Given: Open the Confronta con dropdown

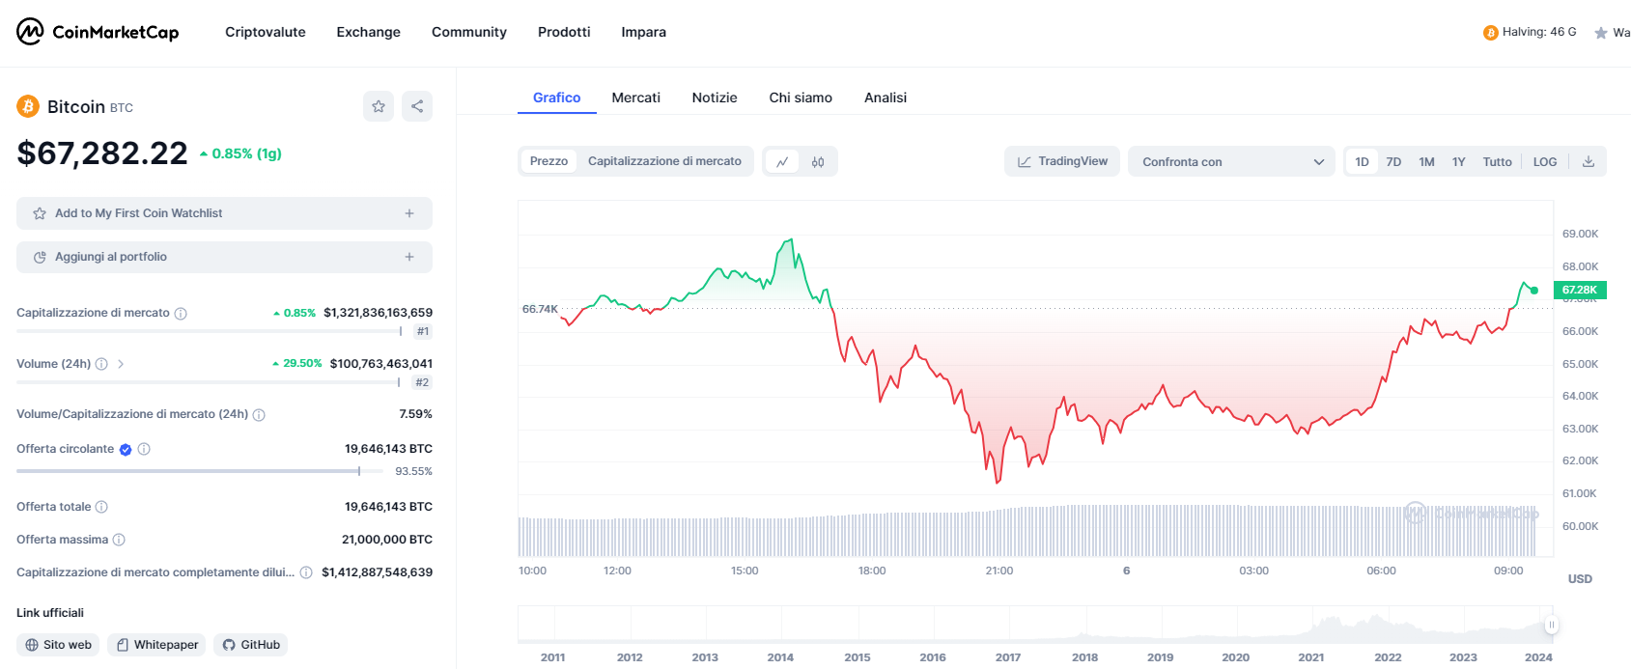Looking at the screenshot, I should pos(1231,162).
